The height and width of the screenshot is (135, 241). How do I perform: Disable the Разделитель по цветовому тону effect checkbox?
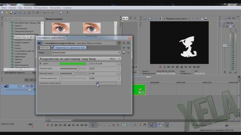[x=53, y=48]
